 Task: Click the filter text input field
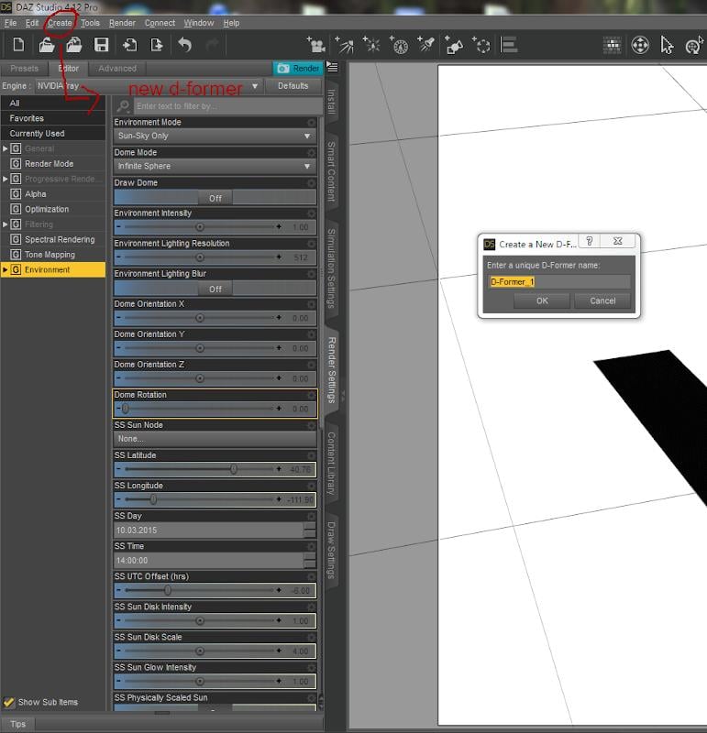[x=227, y=106]
